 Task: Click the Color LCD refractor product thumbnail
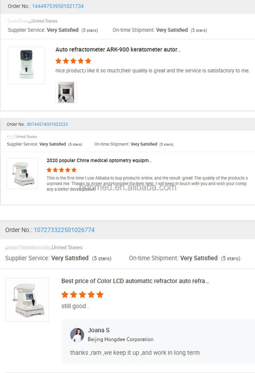coord(27,300)
